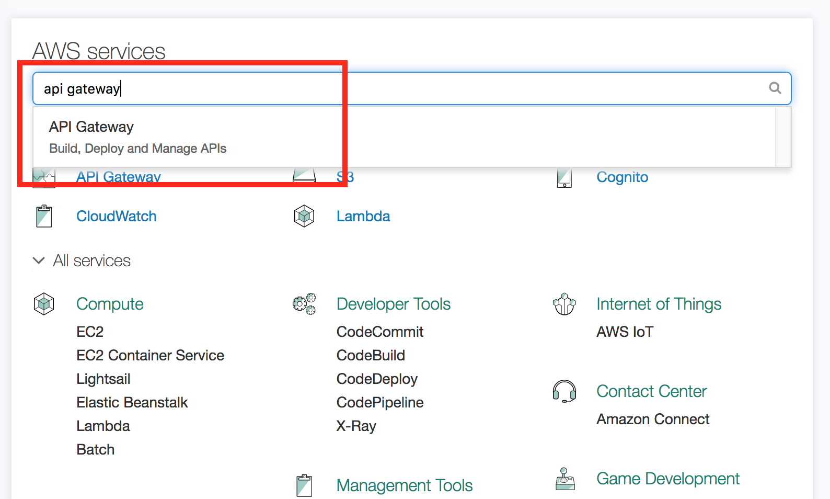Open AWS IoT service

625,332
